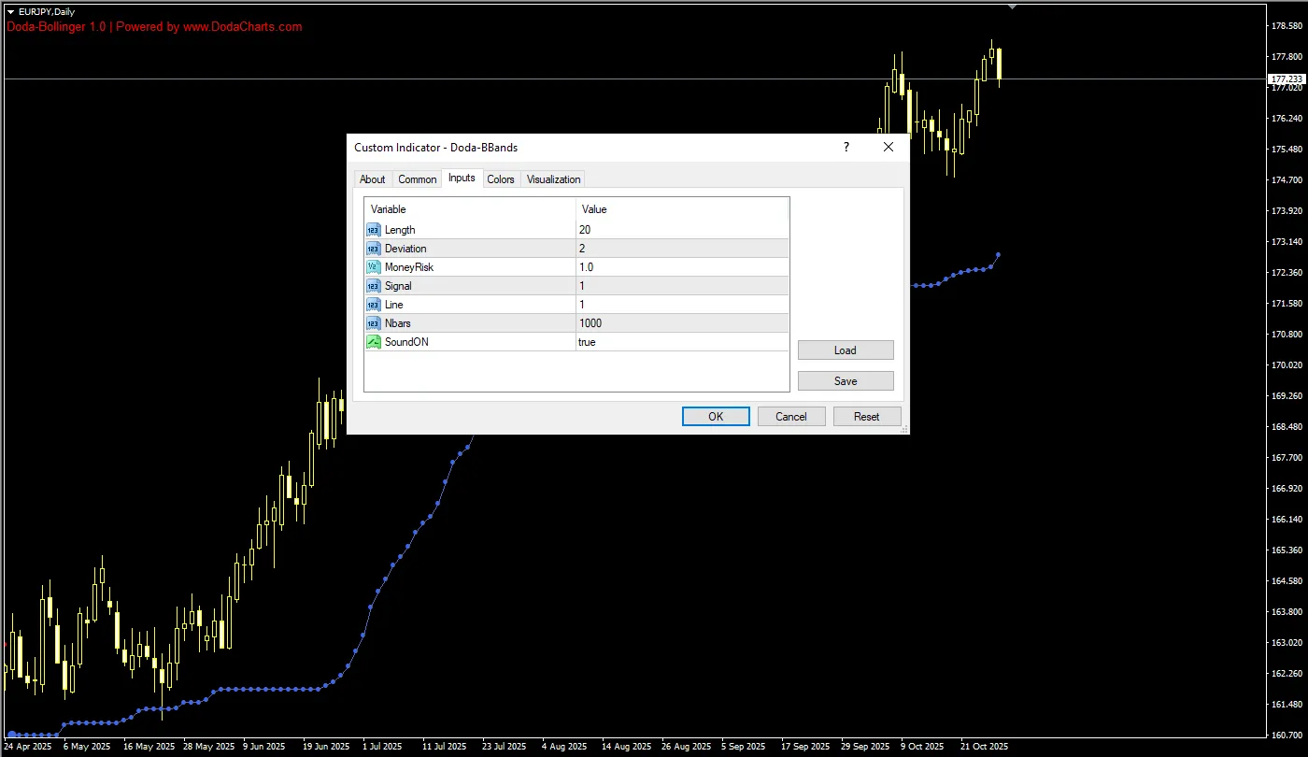Click the Signal parameter icon
The width and height of the screenshot is (1308, 757).
click(x=374, y=286)
